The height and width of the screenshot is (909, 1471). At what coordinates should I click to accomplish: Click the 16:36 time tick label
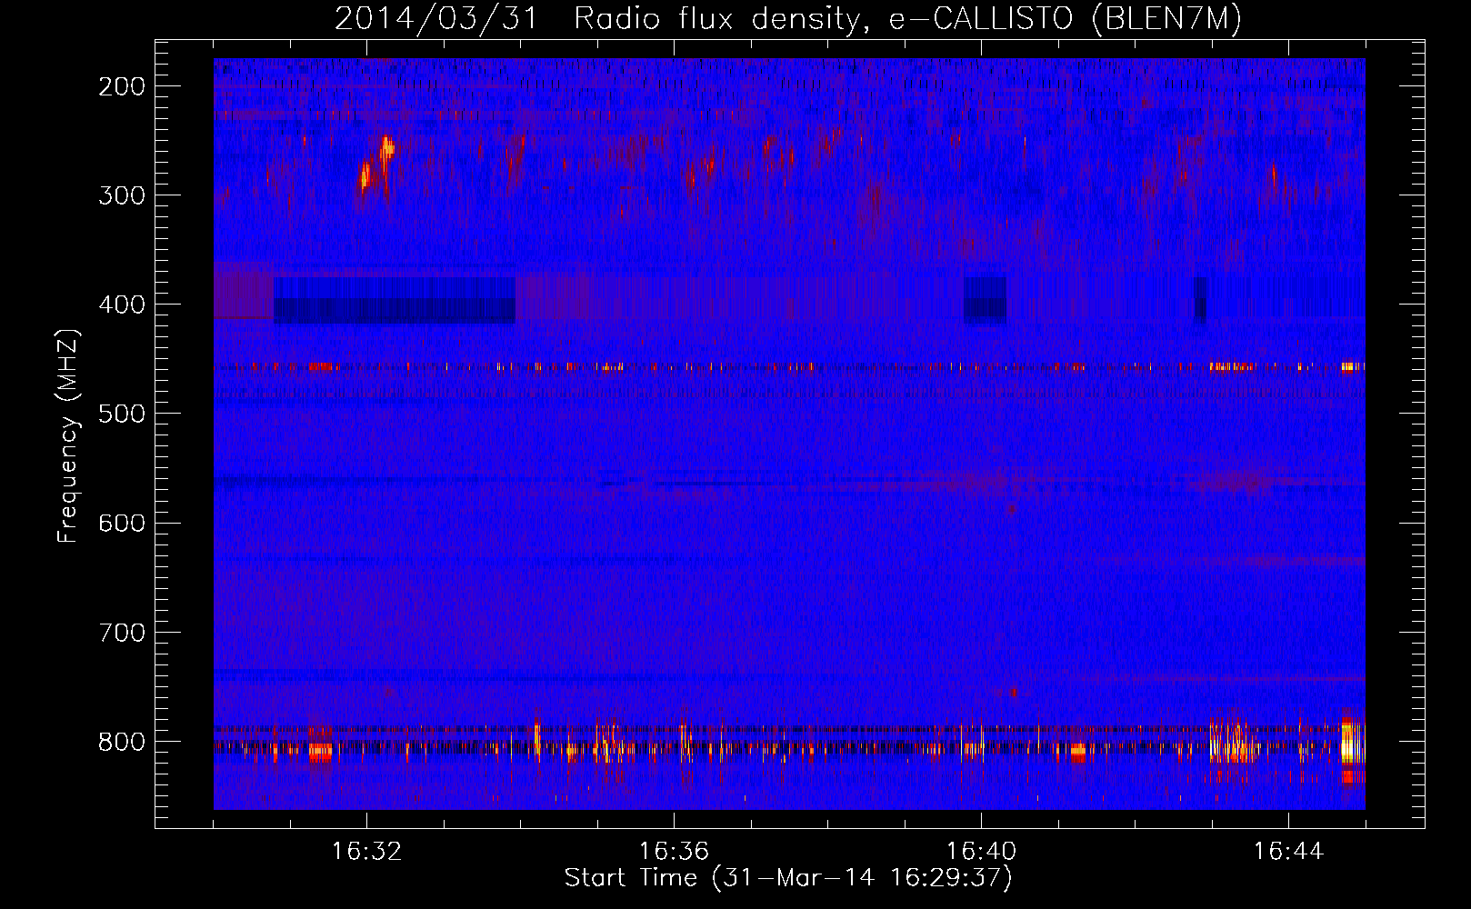pyautogui.click(x=674, y=852)
